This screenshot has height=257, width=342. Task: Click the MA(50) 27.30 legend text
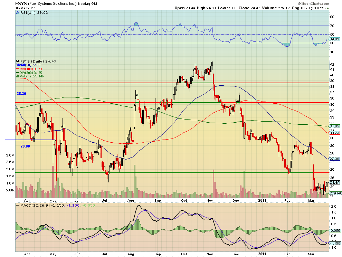tap(30, 65)
